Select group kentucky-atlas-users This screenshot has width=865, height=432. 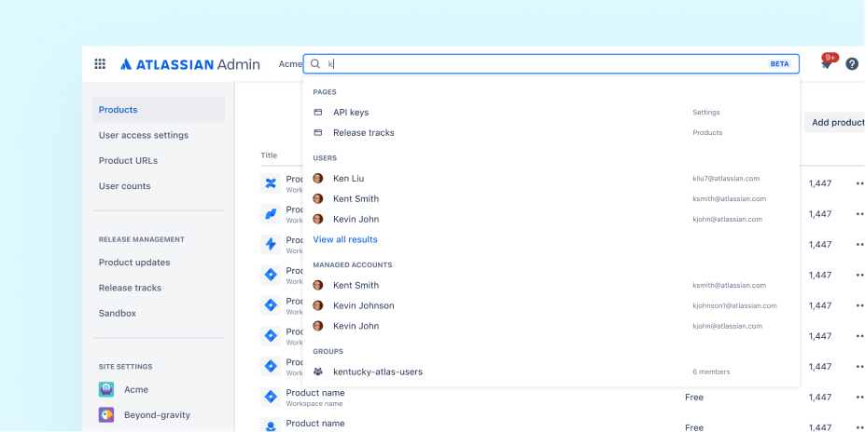551,371
